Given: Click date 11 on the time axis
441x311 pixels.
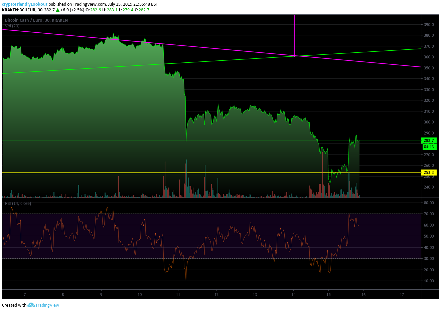Looking at the screenshot, I should click(x=178, y=295).
